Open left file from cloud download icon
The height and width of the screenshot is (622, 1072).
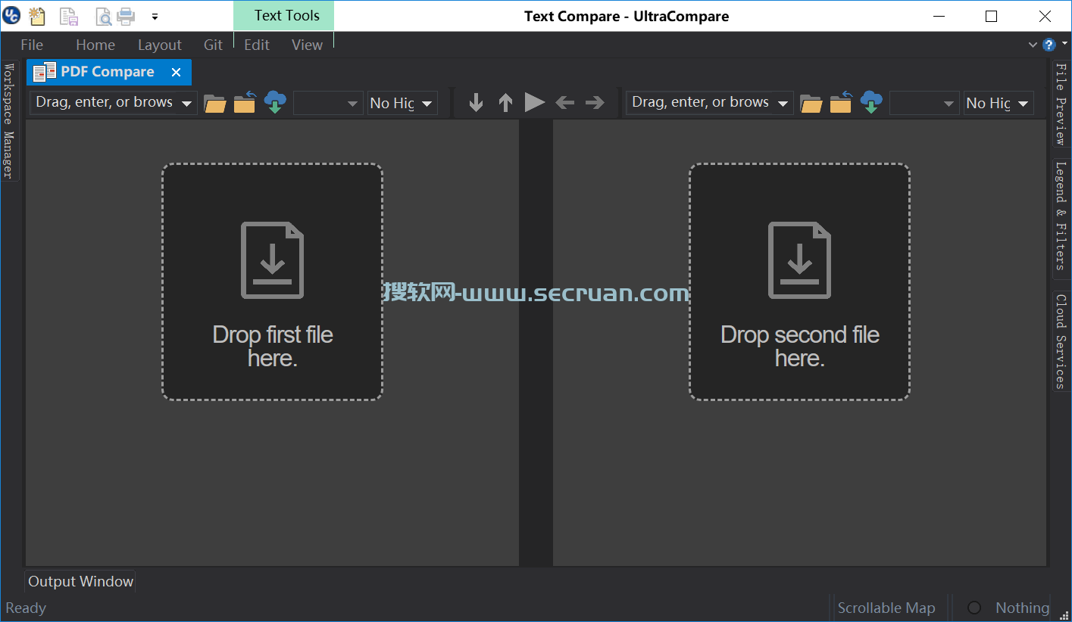pos(275,102)
